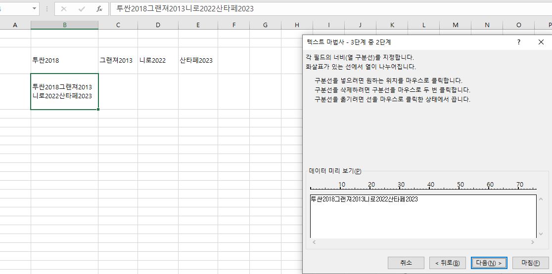Click the selected cell with combined car text

pos(64,91)
